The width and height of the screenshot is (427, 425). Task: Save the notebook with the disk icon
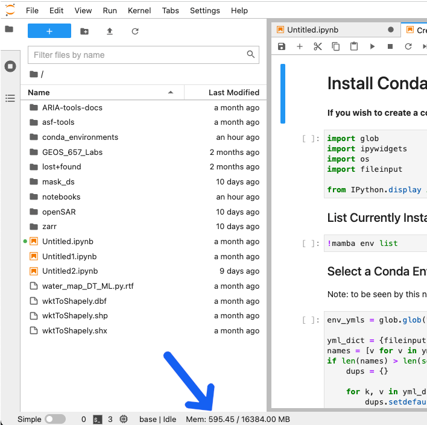282,46
